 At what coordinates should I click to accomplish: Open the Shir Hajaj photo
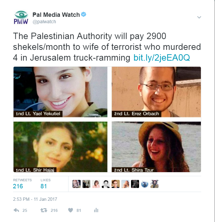click(60, 147)
